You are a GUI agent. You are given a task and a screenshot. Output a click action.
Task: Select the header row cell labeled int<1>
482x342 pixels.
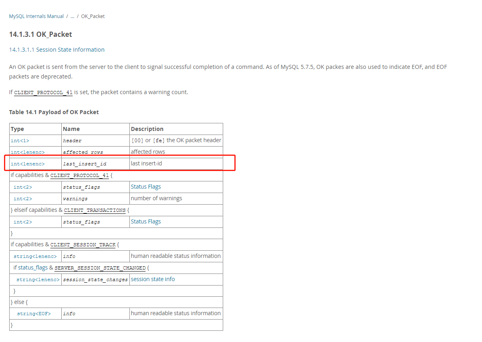(x=20, y=140)
